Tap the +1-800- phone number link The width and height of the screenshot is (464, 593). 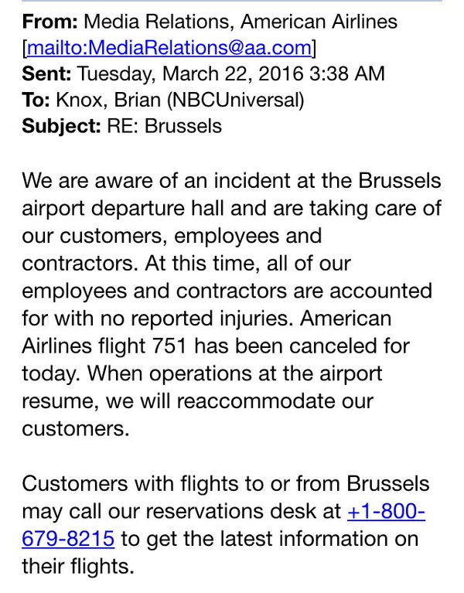(x=387, y=512)
